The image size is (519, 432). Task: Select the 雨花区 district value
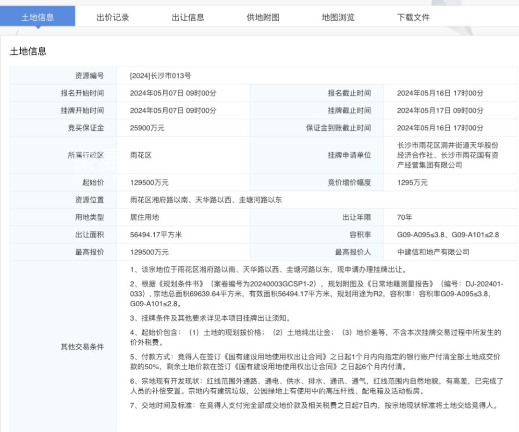point(140,155)
